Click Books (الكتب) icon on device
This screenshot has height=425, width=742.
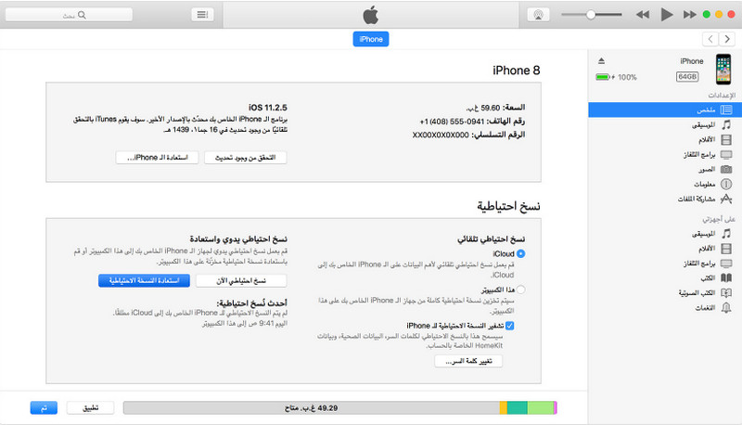click(726, 277)
